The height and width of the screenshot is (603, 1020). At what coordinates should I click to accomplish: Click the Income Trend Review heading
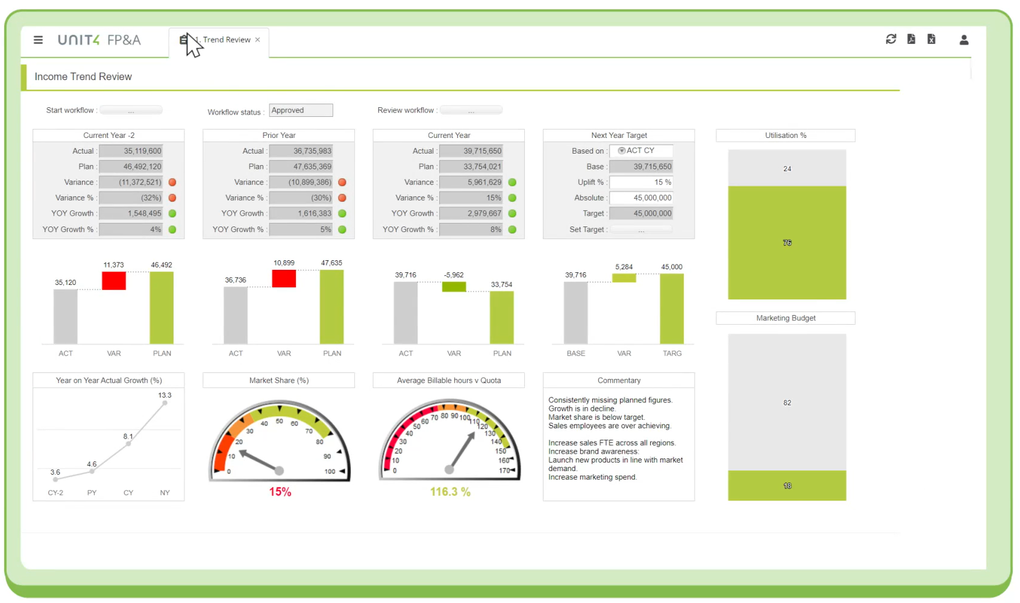[x=83, y=77]
